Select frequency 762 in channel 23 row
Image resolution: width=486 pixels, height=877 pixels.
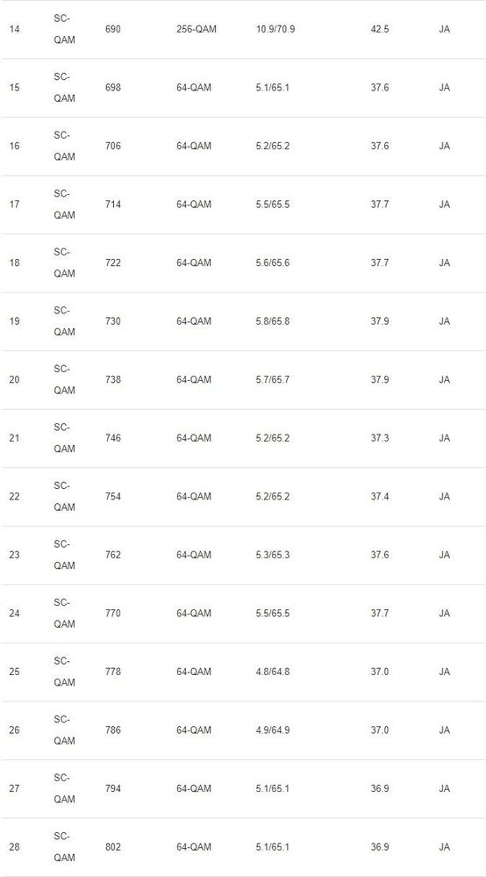[113, 556]
